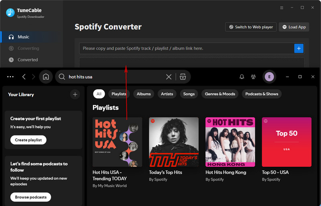The height and width of the screenshot is (206, 321).
Task: Click the TuneCable logo icon
Action: 10,13
